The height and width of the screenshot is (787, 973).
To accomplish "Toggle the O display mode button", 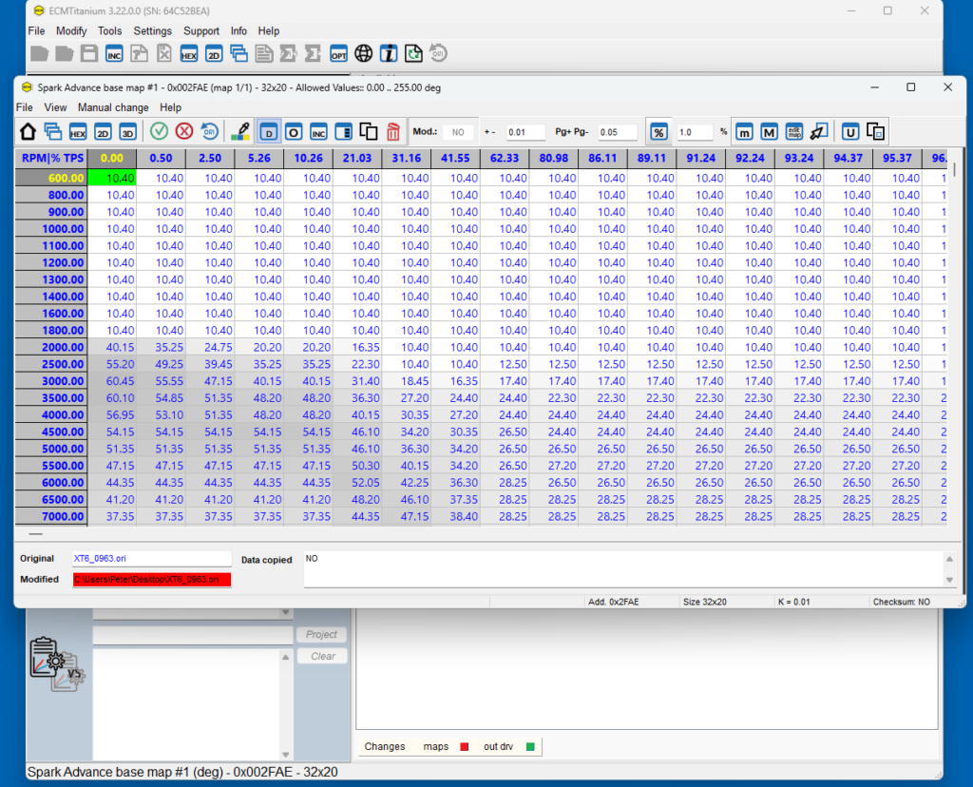I will 294,131.
